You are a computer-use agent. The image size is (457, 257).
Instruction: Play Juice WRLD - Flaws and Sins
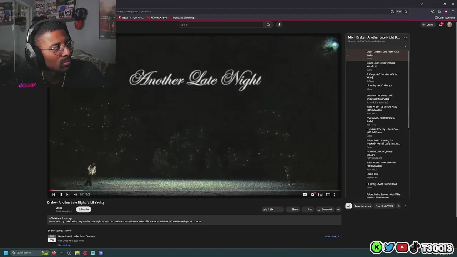click(377, 166)
